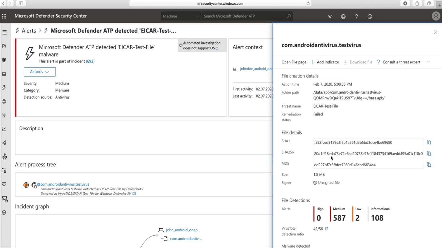442x248 pixels.
Task: Click the feedback smiley icon
Action: tap(370, 16)
